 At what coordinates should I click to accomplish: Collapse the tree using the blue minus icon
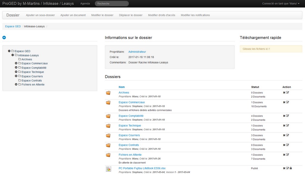click(x=4, y=37)
